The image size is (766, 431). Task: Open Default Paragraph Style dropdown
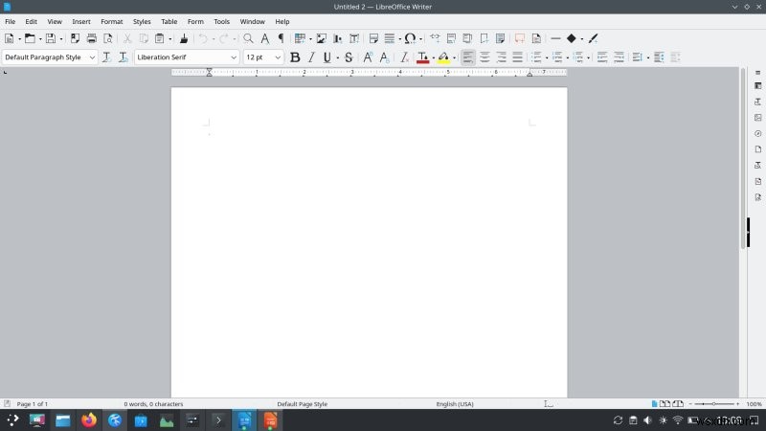(92, 57)
